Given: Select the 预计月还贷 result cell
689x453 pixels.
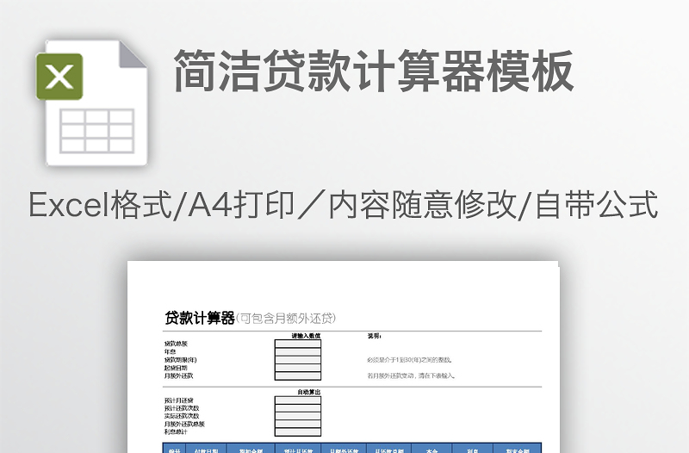Looking at the screenshot, I should (x=298, y=400).
